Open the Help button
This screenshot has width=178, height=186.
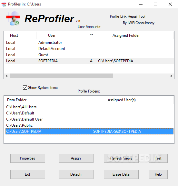click(x=158, y=174)
